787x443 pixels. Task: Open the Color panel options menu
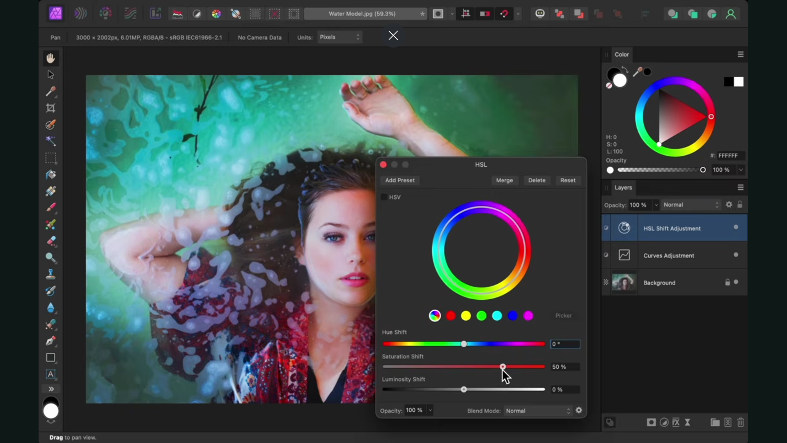click(x=741, y=54)
